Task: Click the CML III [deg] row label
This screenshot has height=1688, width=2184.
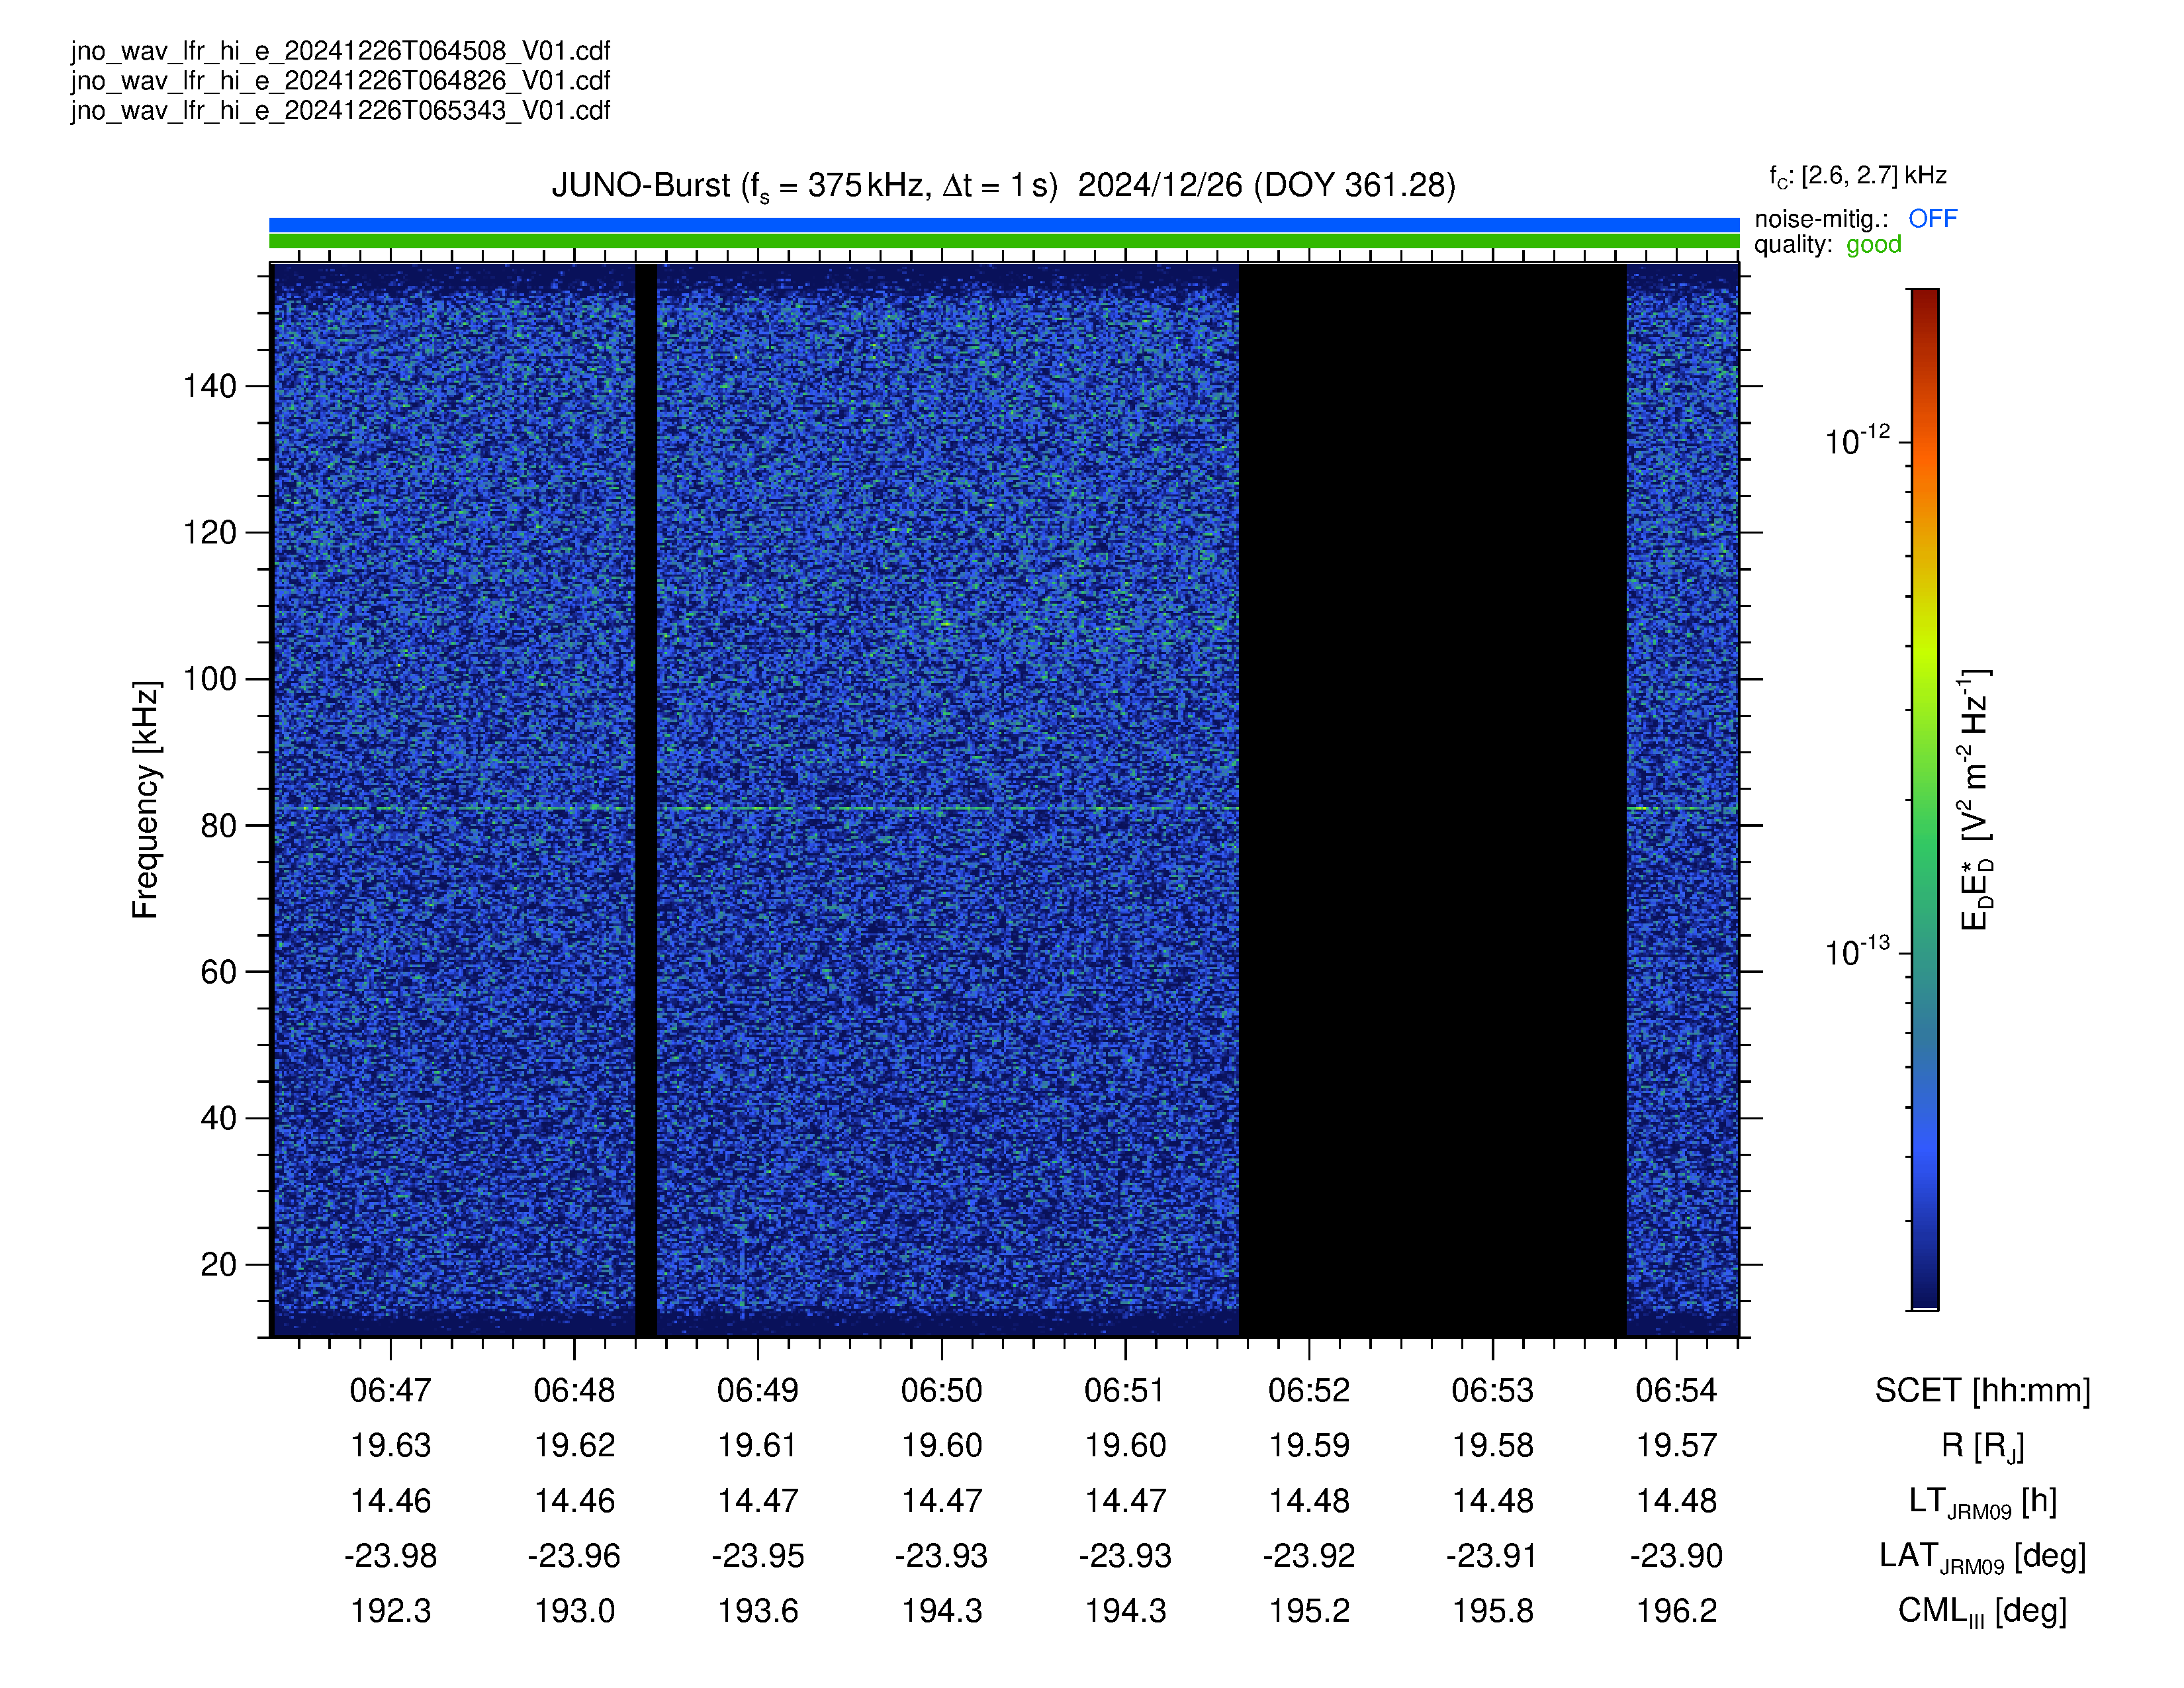Action: coord(1983,1612)
